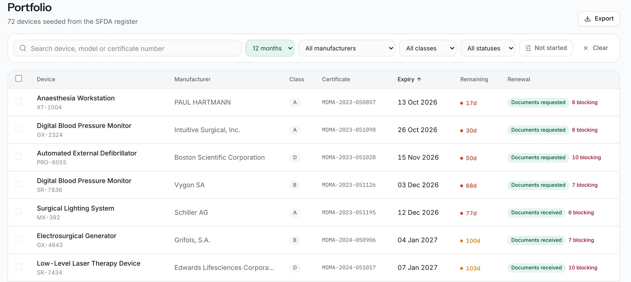
Task: Click class badge D for Low-Level Laser Therapy
Action: coord(295,268)
